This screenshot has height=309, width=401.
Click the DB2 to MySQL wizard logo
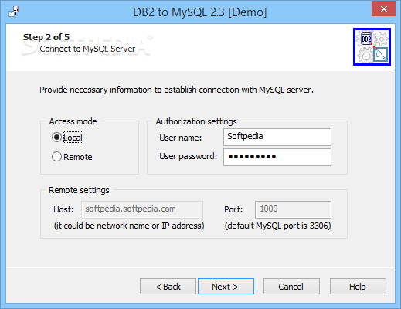372,46
